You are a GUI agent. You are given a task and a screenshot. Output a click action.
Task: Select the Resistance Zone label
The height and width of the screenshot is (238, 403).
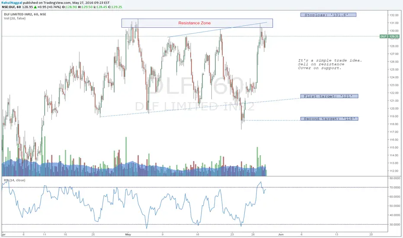point(195,23)
